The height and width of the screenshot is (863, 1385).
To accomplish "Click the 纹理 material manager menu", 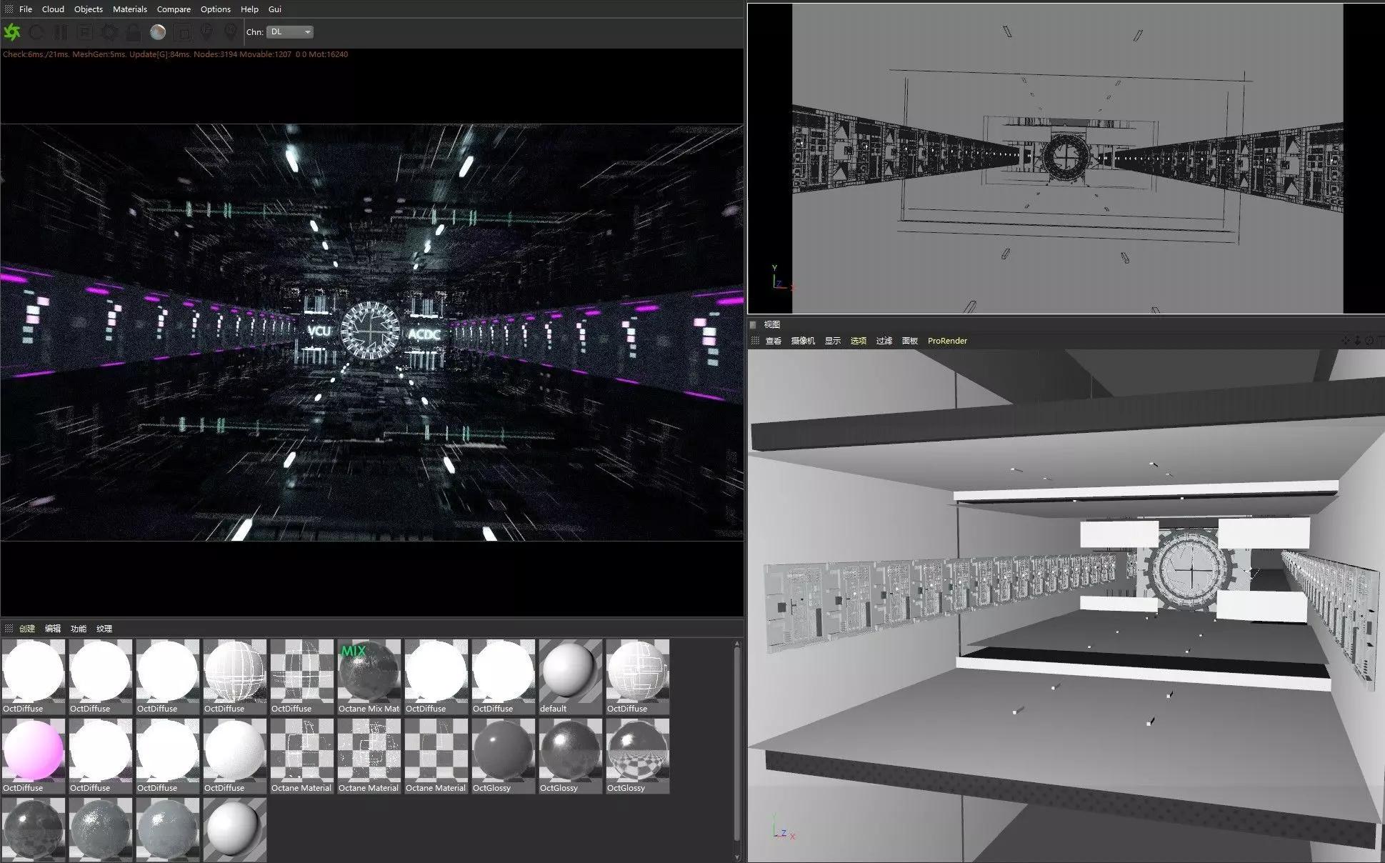I will click(x=104, y=629).
